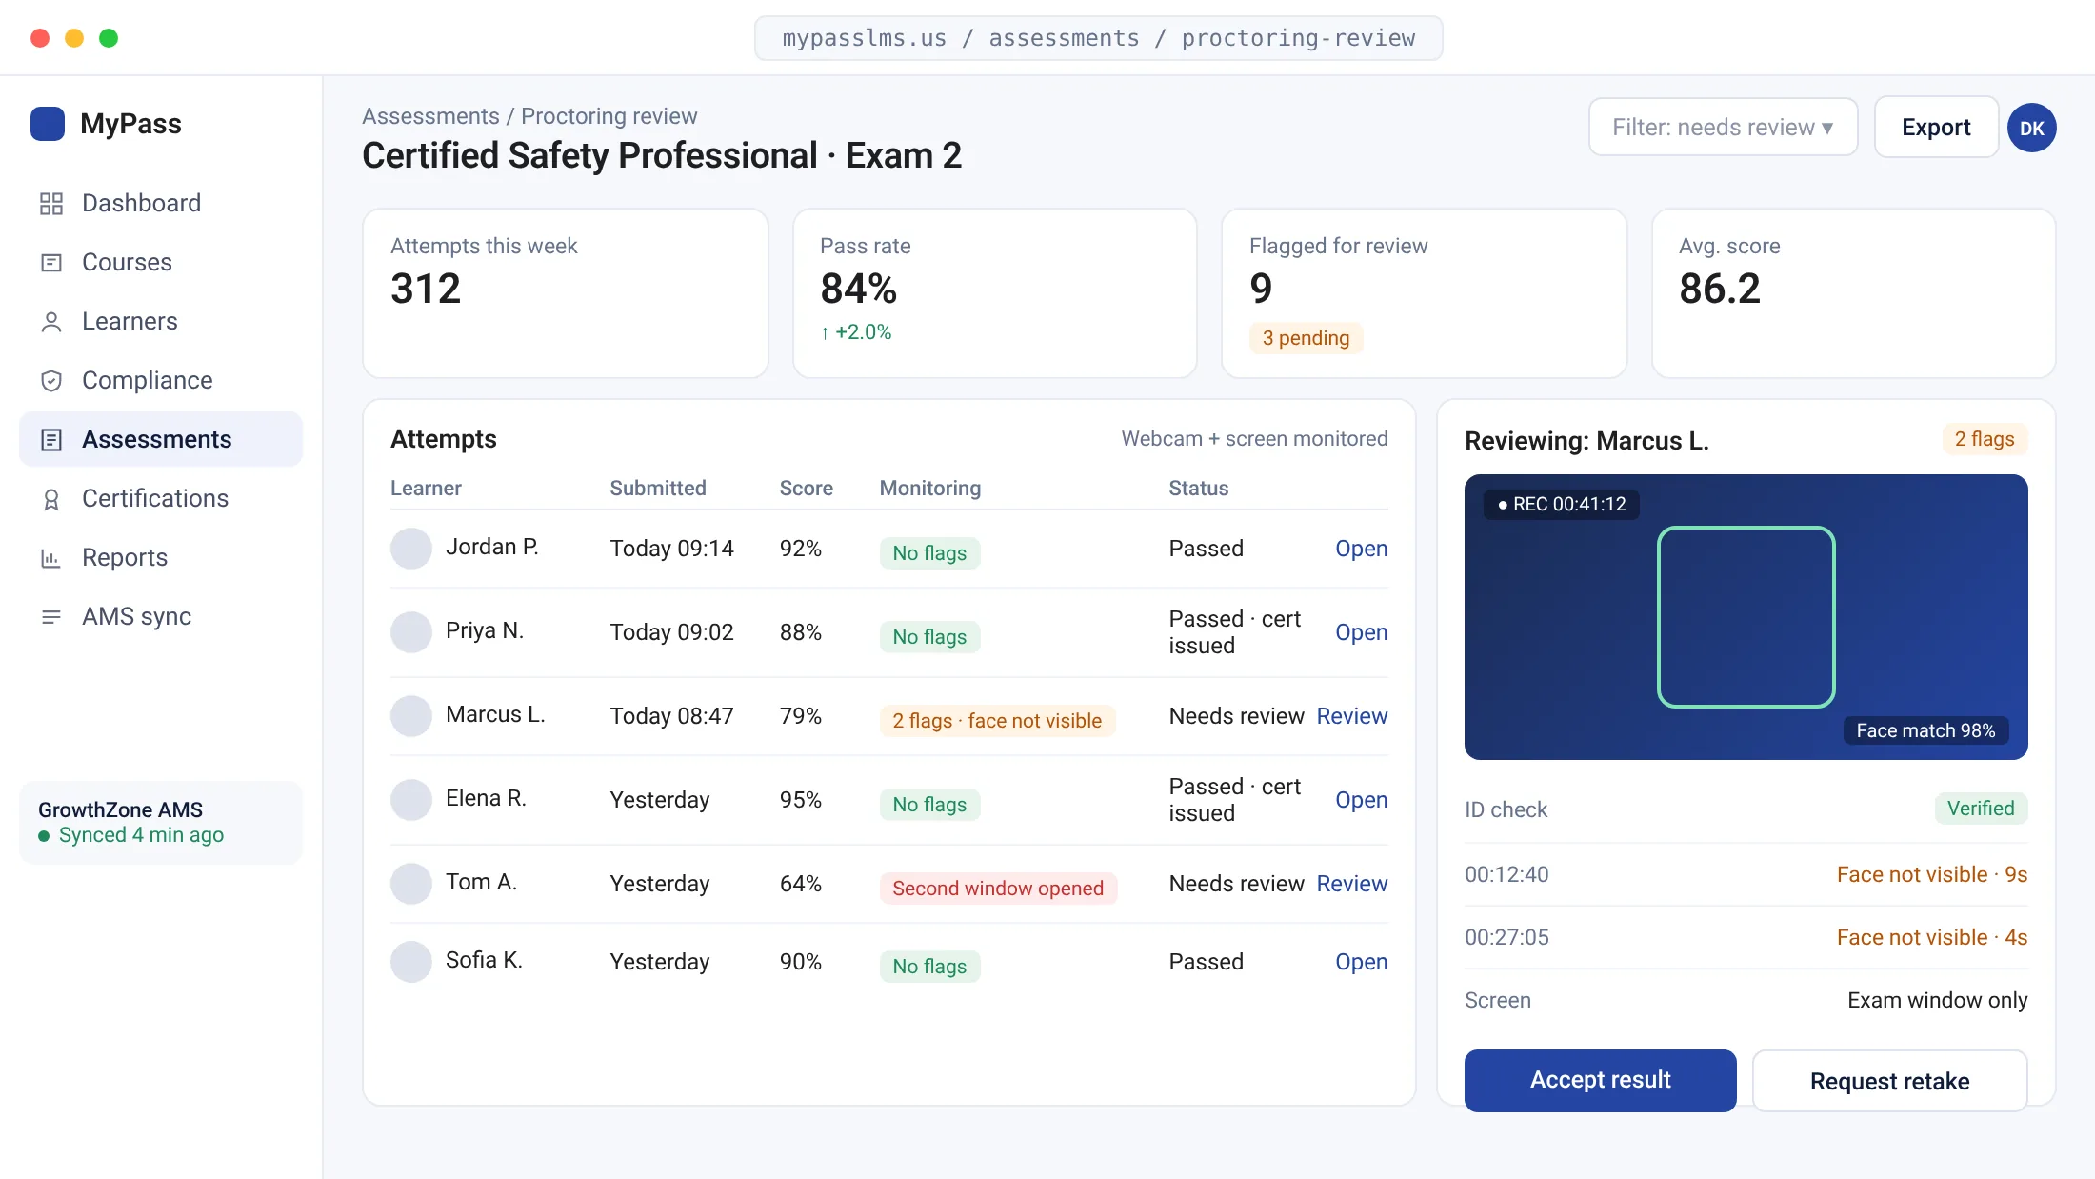Click the Courses sidebar icon
This screenshot has width=2095, height=1179.
point(51,263)
